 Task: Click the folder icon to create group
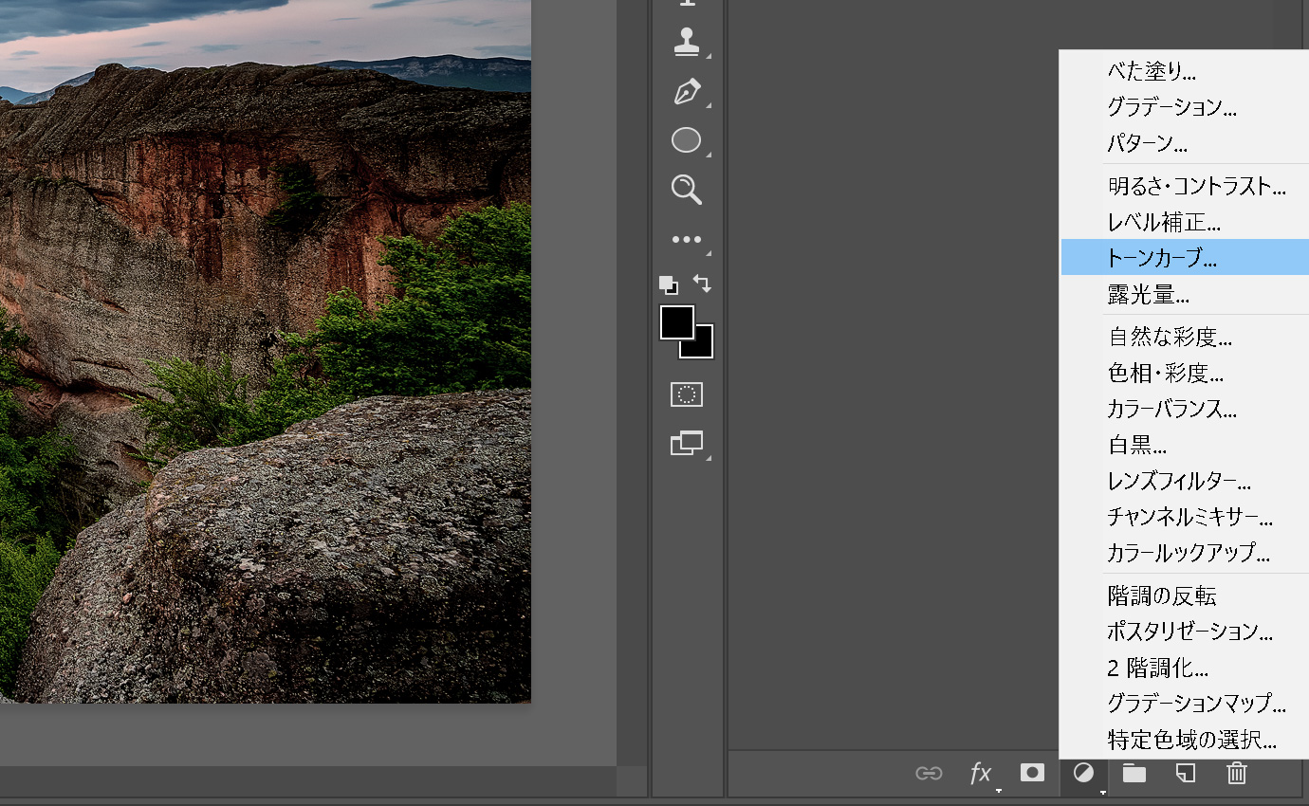1134,773
